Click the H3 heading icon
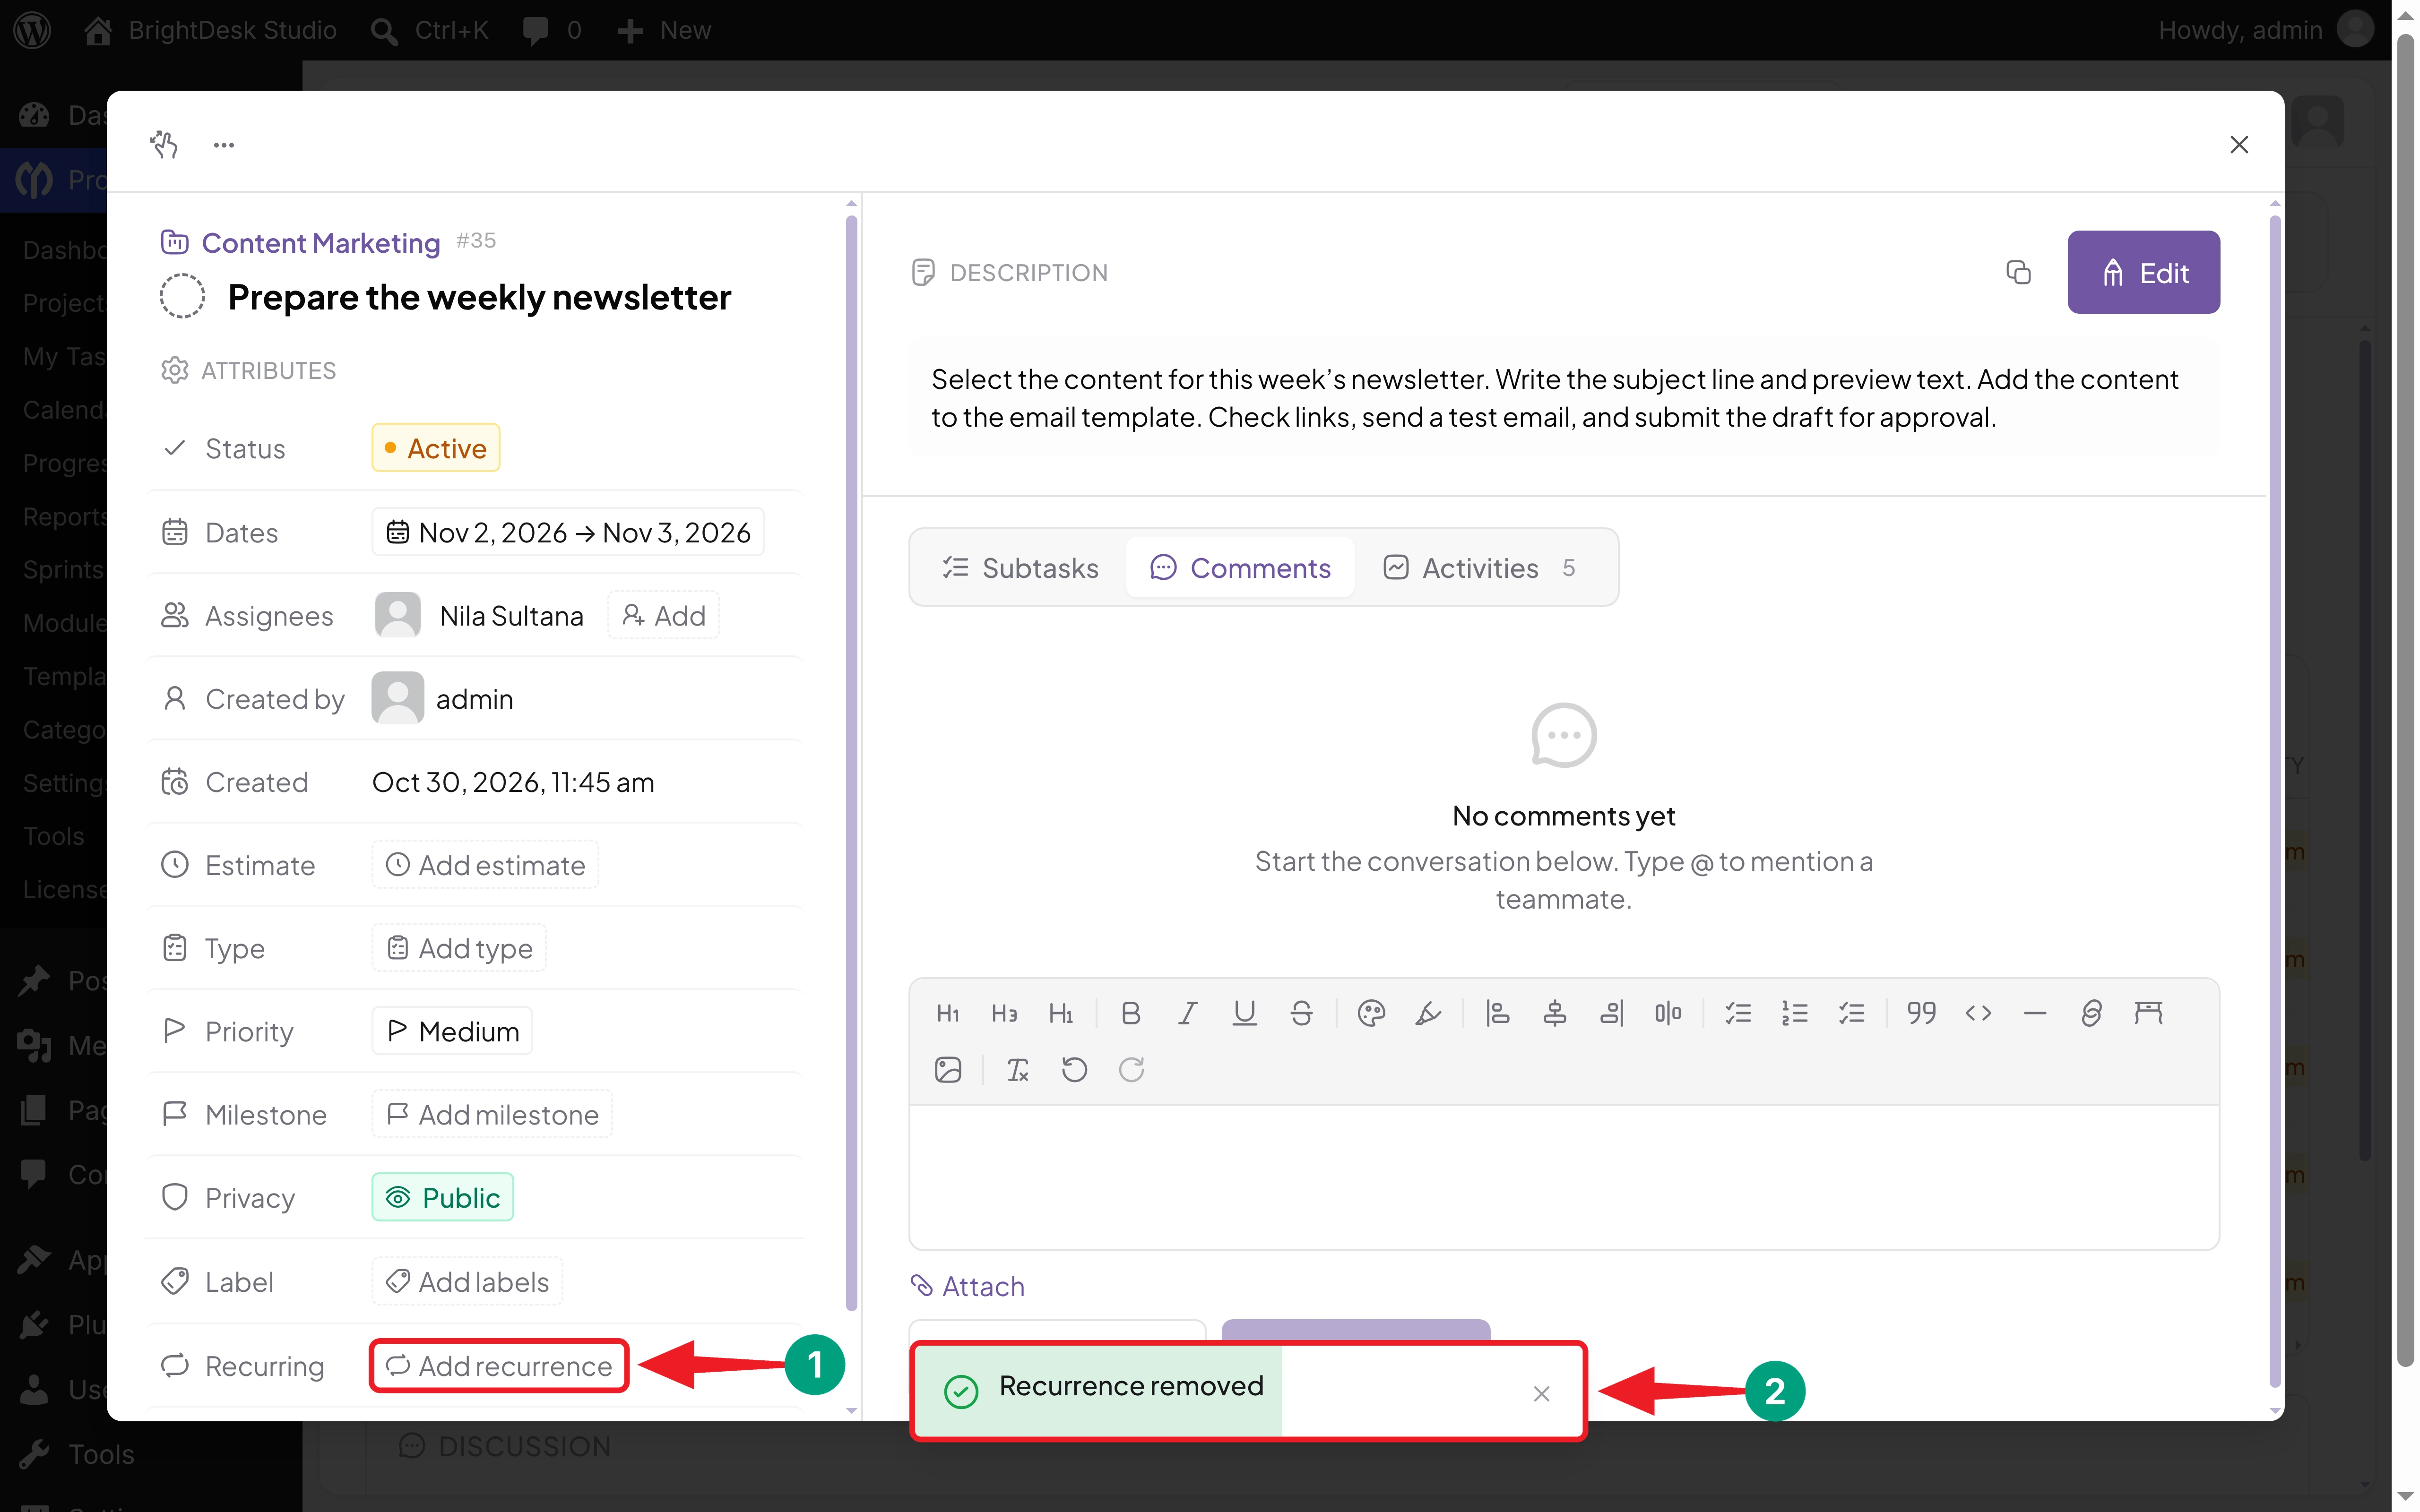Screen dimensions: 2420x1512 (1004, 1013)
